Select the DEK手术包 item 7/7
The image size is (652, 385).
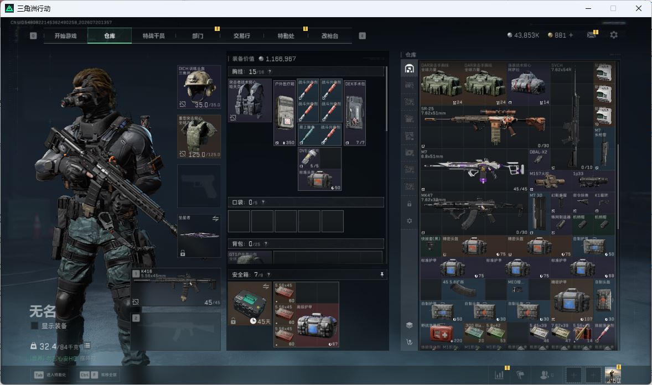(355, 112)
